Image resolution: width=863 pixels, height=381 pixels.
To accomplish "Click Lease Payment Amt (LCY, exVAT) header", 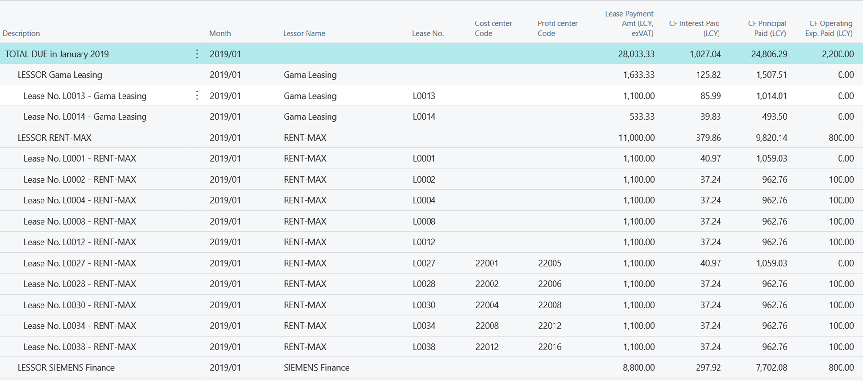I will click(x=629, y=23).
